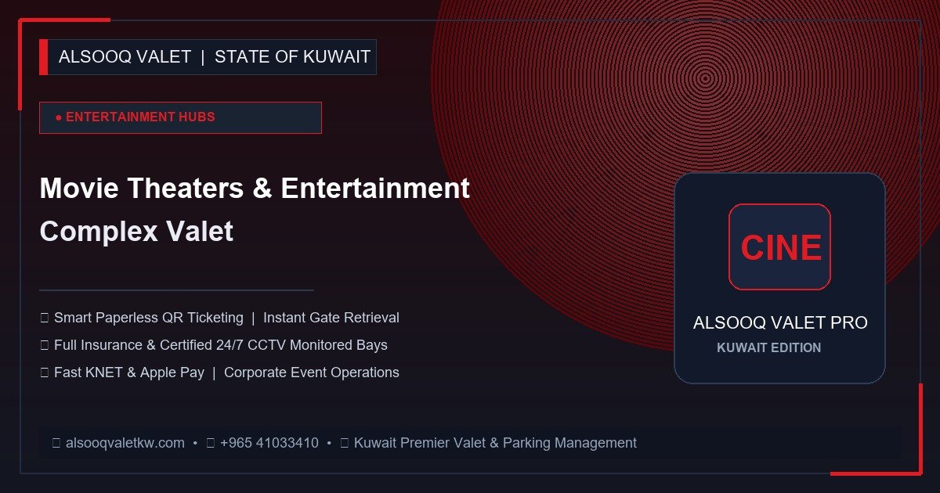Screen dimensions: 940x493
Task: Click the Kuwait Edition subtitle
Action: point(769,347)
